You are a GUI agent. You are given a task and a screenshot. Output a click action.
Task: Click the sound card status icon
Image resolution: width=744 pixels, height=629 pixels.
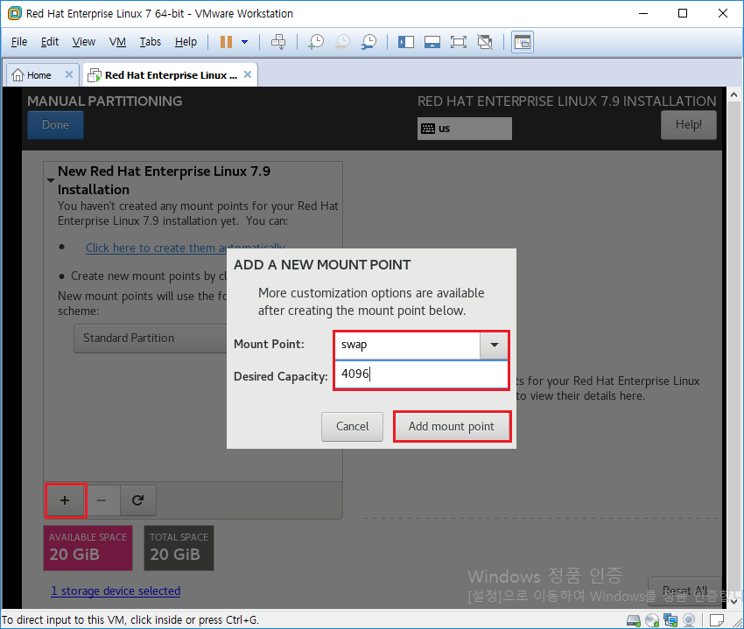pos(689,620)
